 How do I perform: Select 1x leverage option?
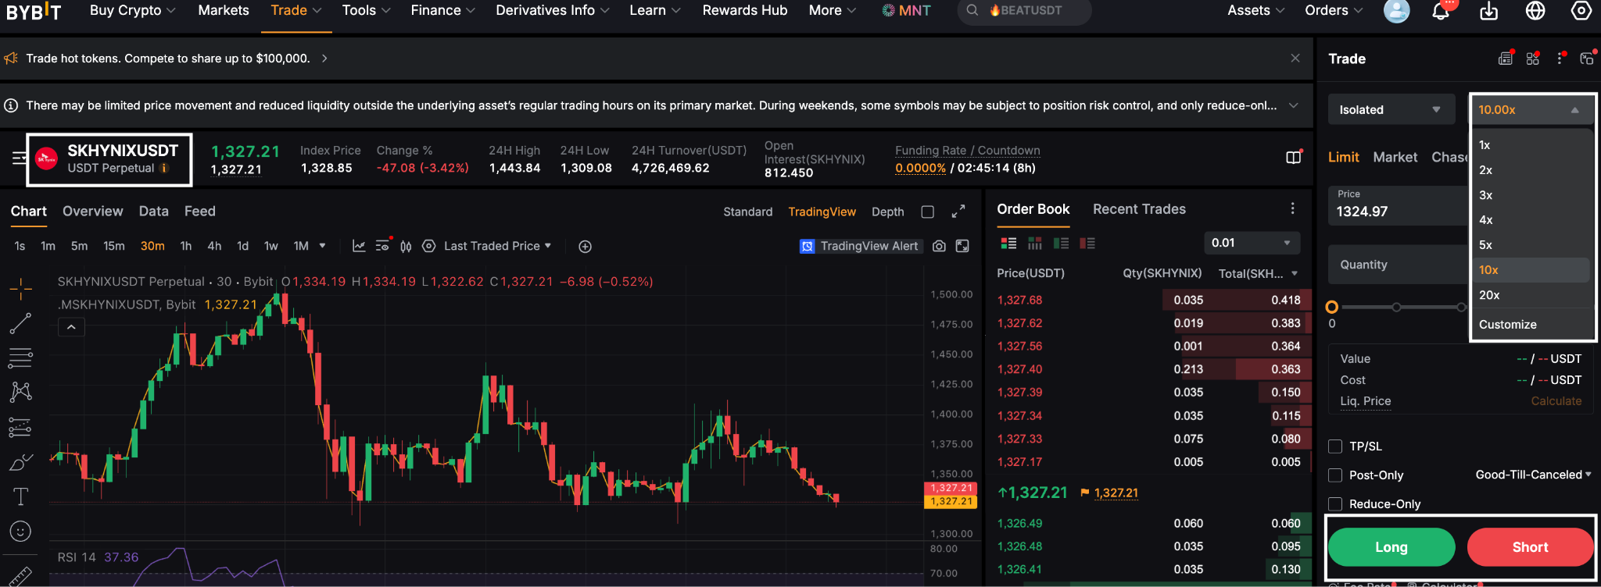pos(1531,145)
